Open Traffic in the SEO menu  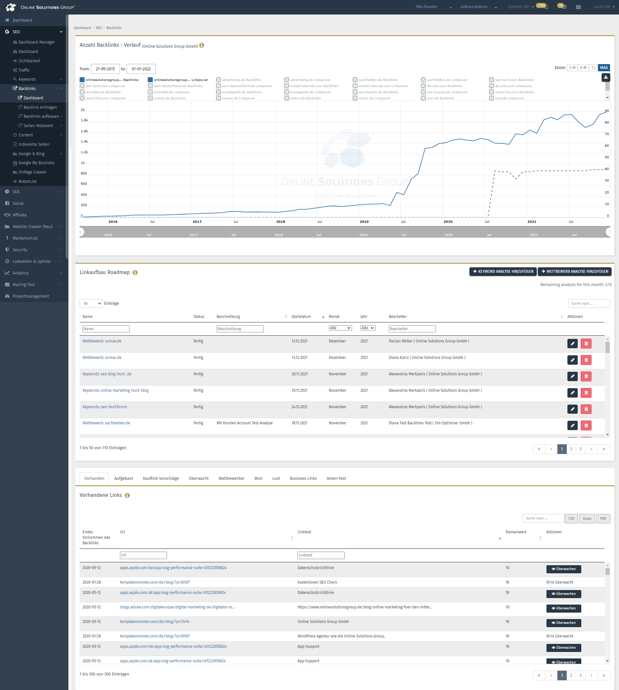click(24, 70)
